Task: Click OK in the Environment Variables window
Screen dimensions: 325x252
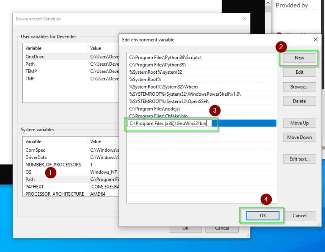Action: [185, 229]
